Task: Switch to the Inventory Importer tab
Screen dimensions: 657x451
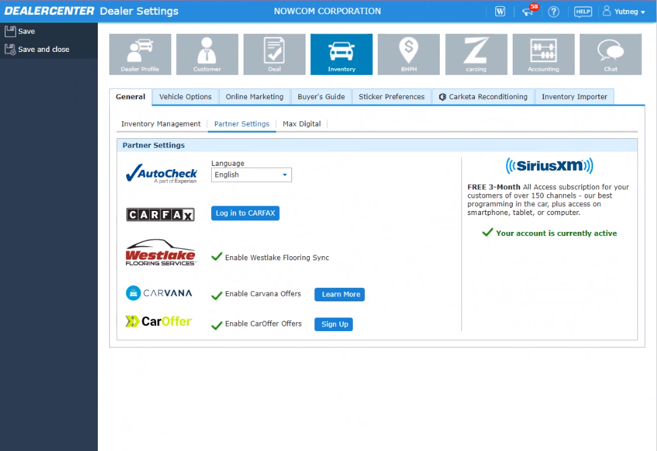Action: click(574, 96)
